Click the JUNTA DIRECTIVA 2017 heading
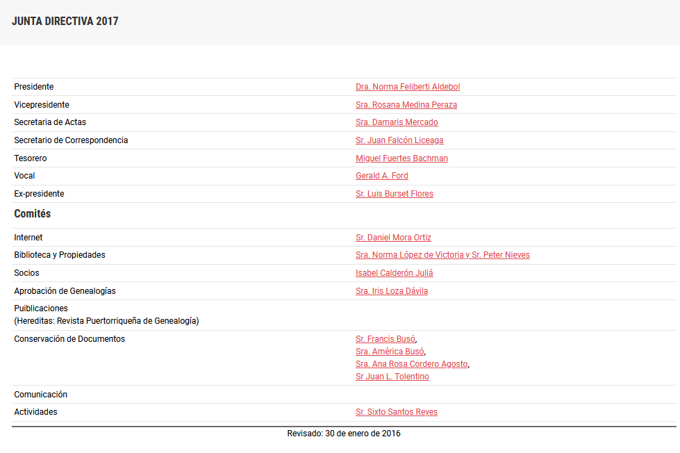 click(x=65, y=22)
